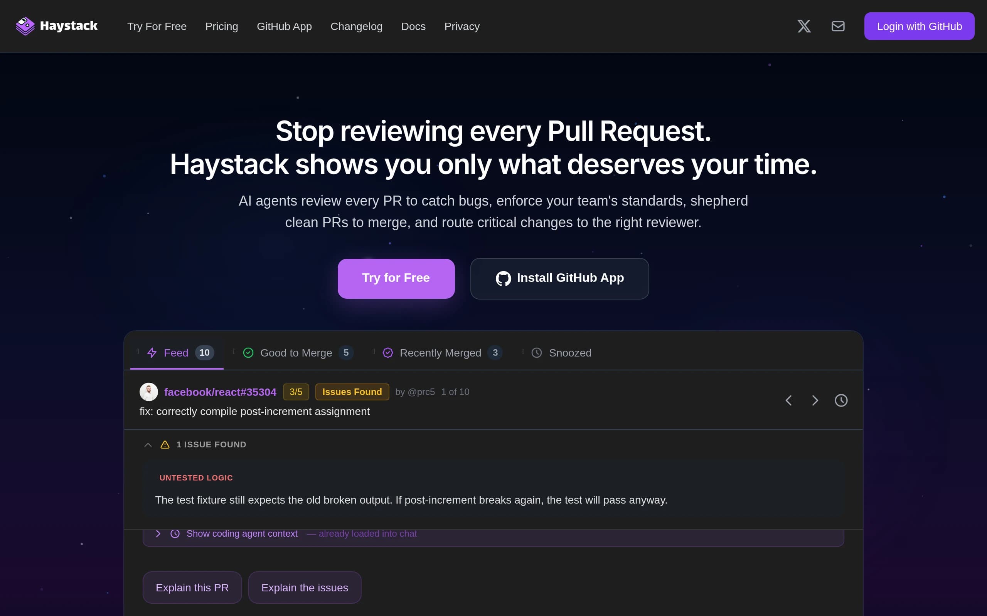Click Explain the issues button

pos(305,588)
